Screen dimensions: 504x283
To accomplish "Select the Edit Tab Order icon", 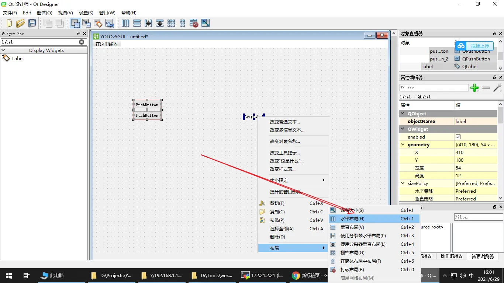I will tap(110, 23).
